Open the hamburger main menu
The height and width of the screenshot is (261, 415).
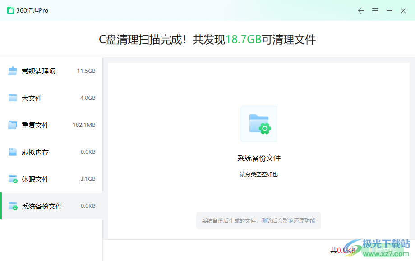(x=375, y=11)
